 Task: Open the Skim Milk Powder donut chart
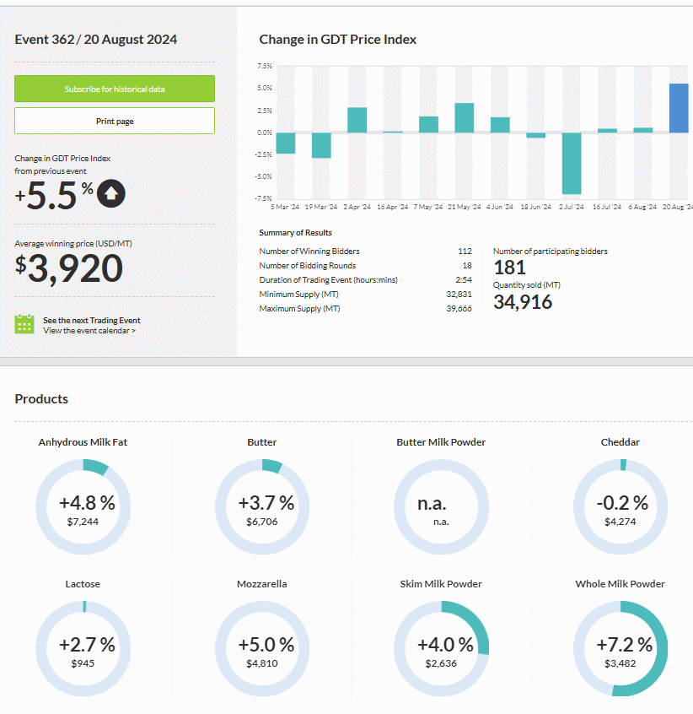tap(441, 648)
